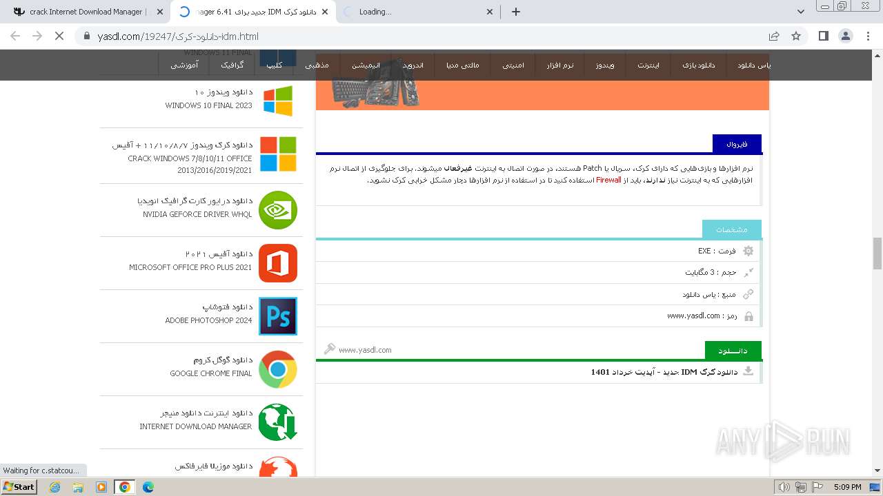Viewport: 883px width, 496px height.
Task: Click the page vertical scrollbar thumb
Action: click(877, 254)
